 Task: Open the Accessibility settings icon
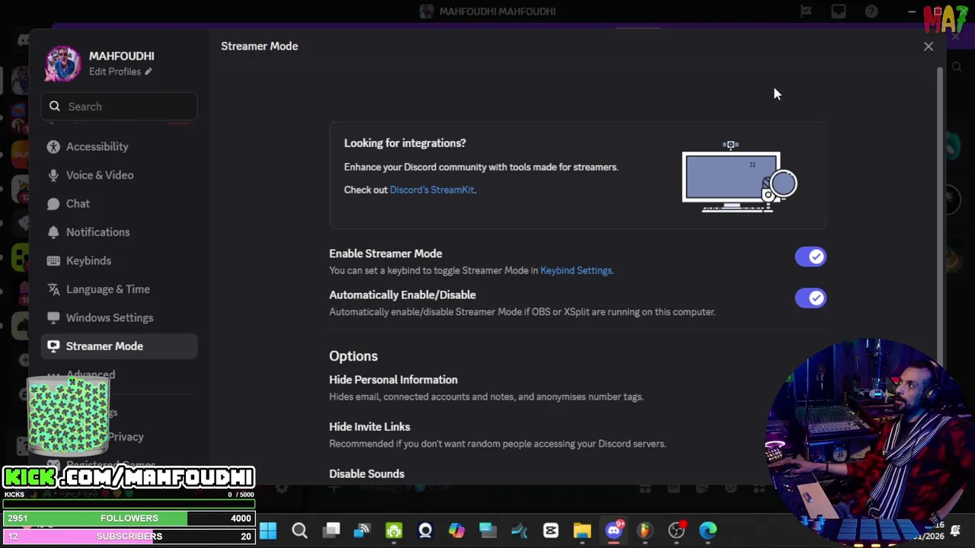tap(53, 147)
